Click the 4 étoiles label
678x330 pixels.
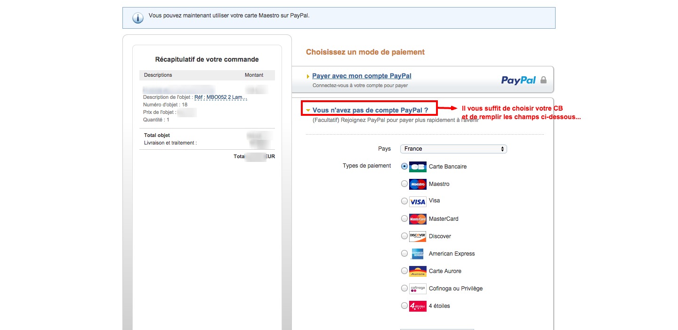(439, 306)
